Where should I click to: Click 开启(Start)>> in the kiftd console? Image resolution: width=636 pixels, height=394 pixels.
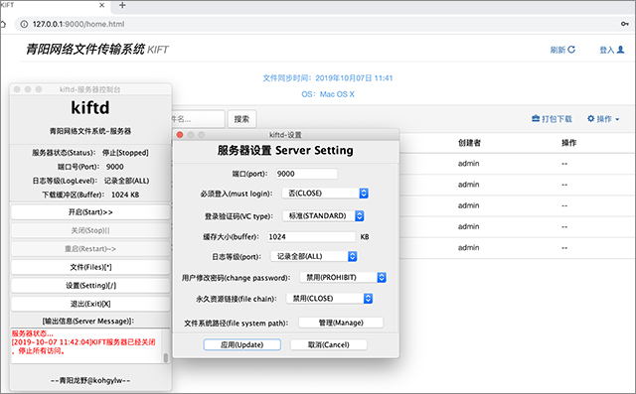(90, 212)
